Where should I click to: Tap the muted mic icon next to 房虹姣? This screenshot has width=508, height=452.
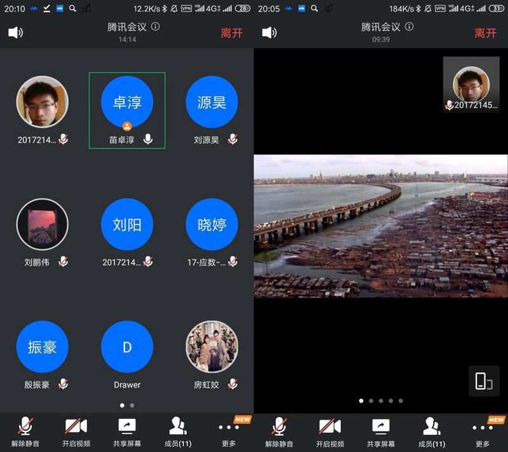tap(233, 384)
